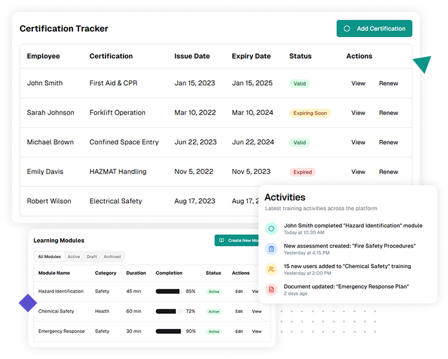Switch to the Archived modules tab
448x359 pixels.
point(112,257)
